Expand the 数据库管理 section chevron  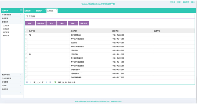pos(21,75)
